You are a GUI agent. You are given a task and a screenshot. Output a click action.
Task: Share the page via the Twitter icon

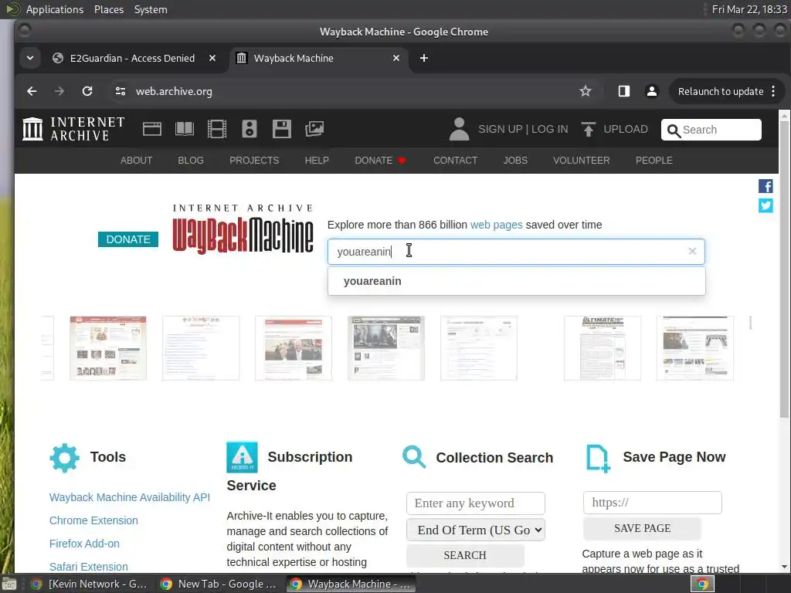766,205
